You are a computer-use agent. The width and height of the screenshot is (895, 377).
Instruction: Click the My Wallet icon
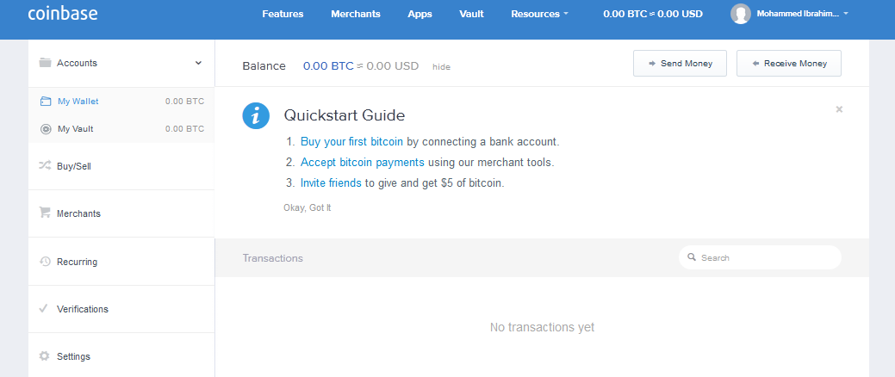(46, 102)
